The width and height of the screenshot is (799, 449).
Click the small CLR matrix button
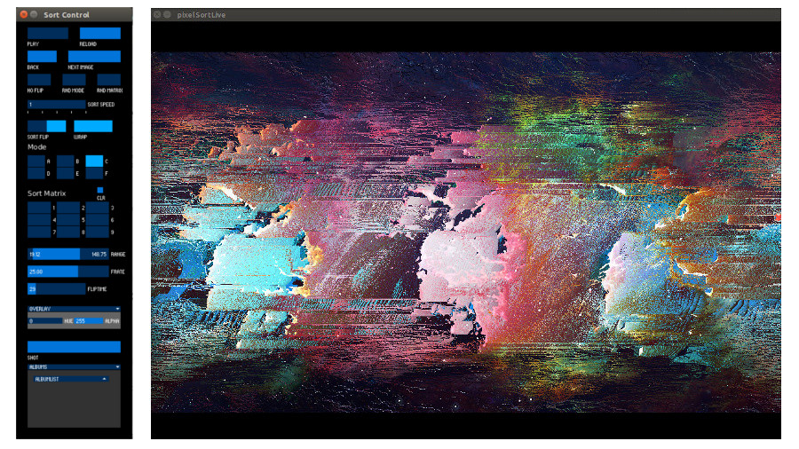99,191
